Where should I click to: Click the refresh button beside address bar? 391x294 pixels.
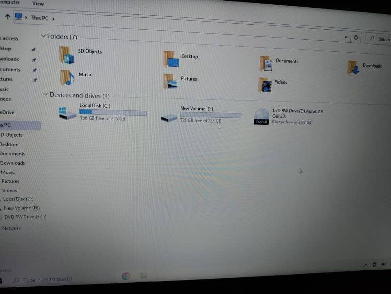coord(356,38)
